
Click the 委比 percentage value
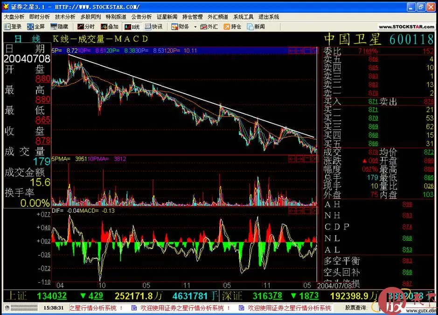tap(368, 51)
